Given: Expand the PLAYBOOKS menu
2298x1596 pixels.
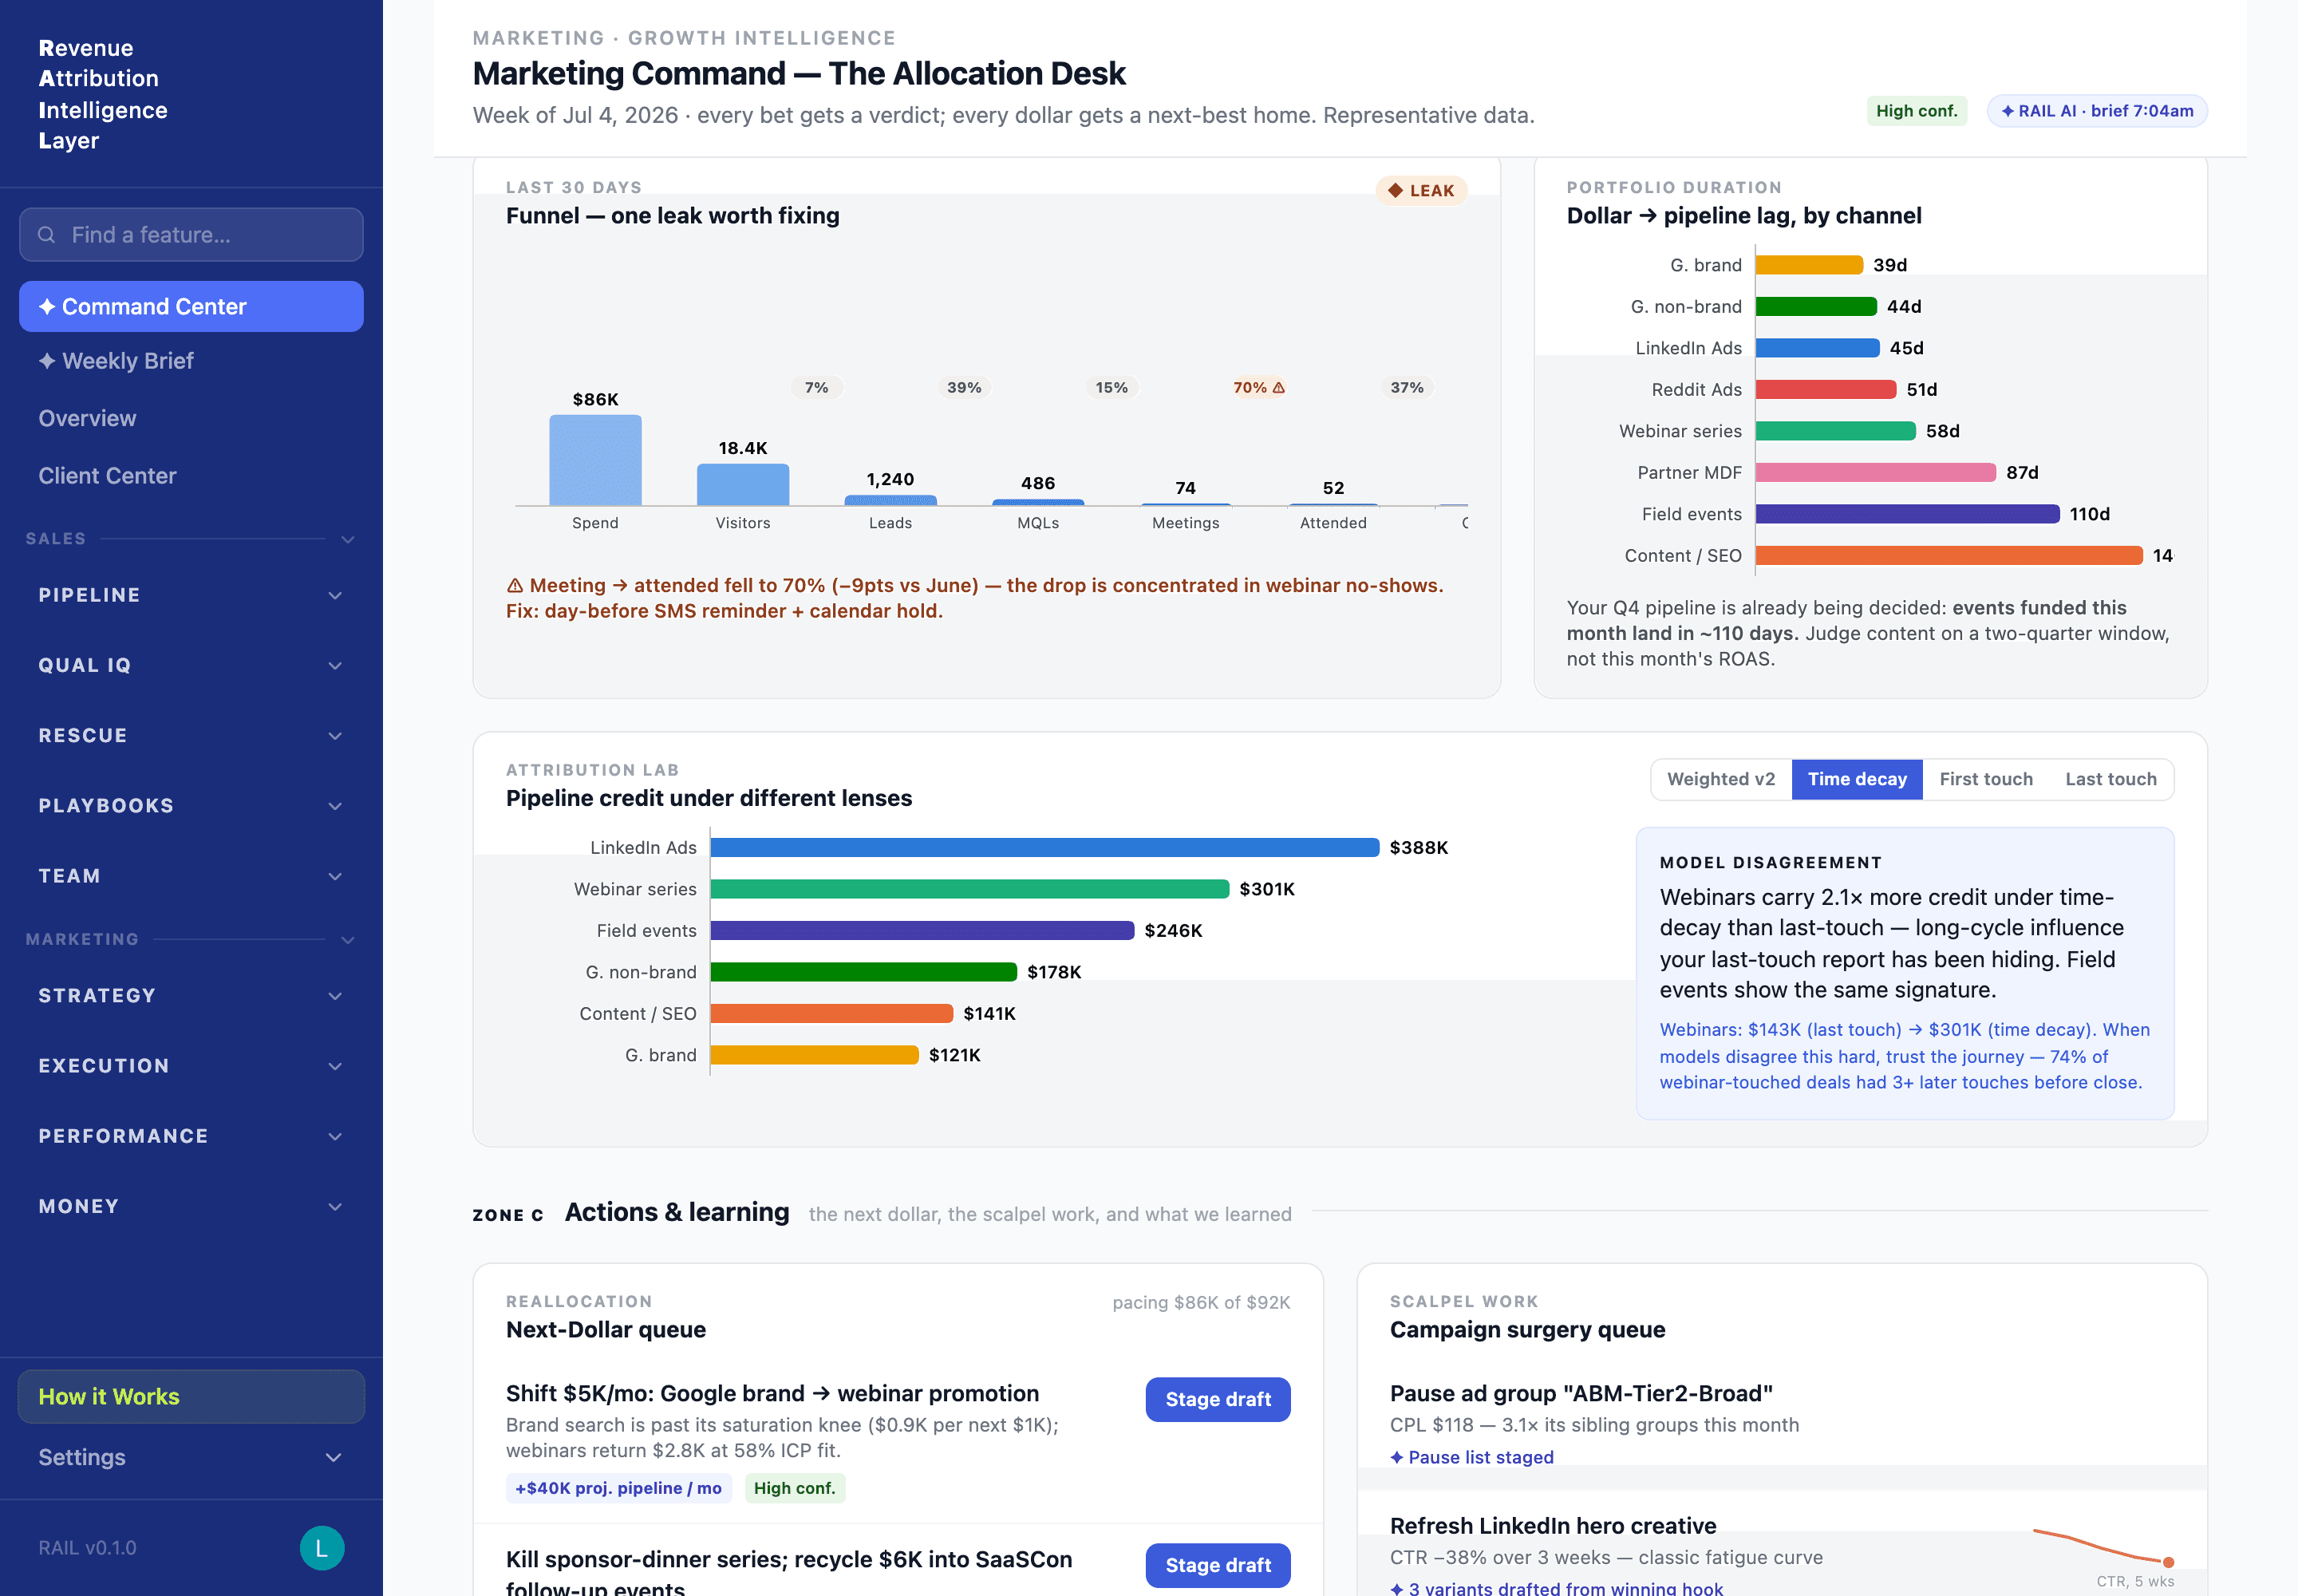Looking at the screenshot, I should 191,806.
